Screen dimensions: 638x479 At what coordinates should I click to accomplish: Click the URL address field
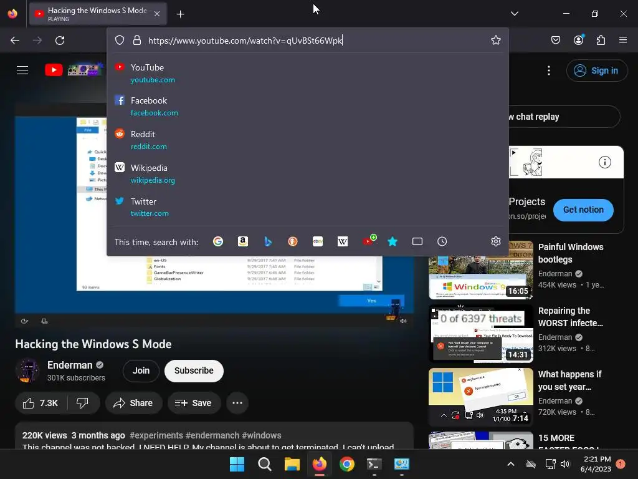click(x=307, y=41)
